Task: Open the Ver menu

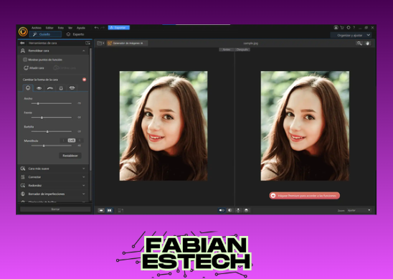Action: 70,28
